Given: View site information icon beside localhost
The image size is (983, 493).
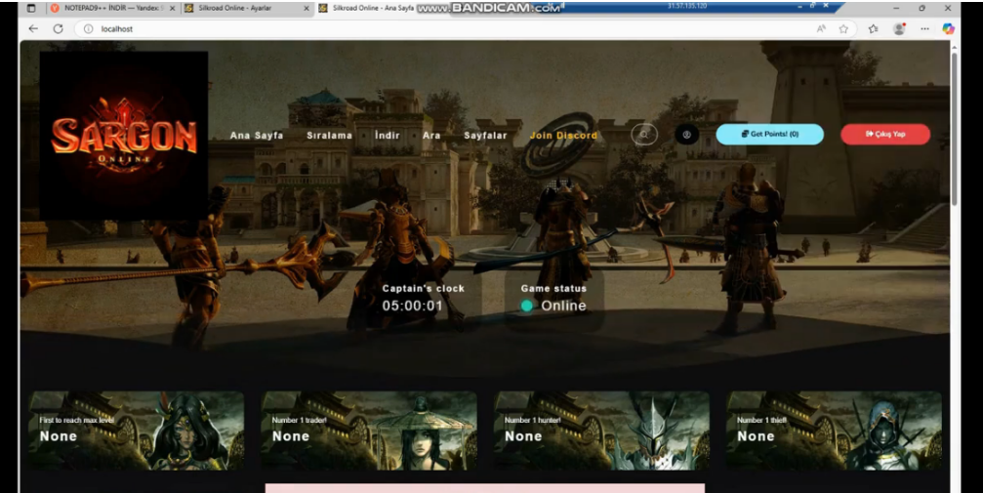Looking at the screenshot, I should pyautogui.click(x=89, y=29).
